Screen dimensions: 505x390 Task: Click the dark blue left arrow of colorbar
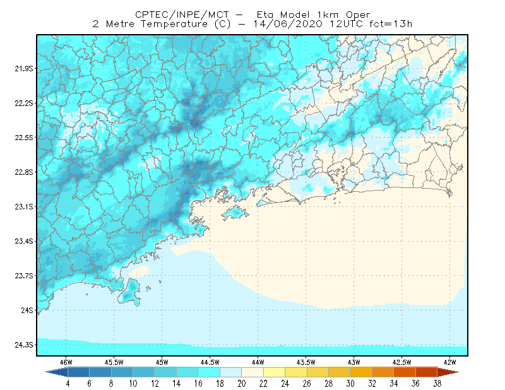click(x=57, y=372)
